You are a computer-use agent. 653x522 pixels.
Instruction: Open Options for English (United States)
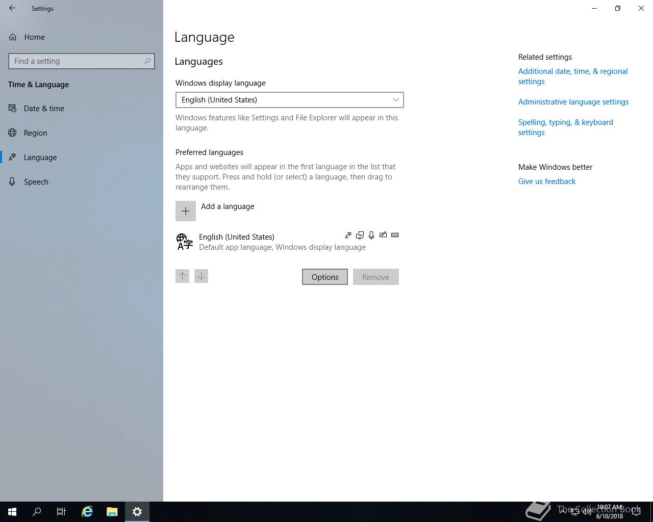(x=325, y=277)
